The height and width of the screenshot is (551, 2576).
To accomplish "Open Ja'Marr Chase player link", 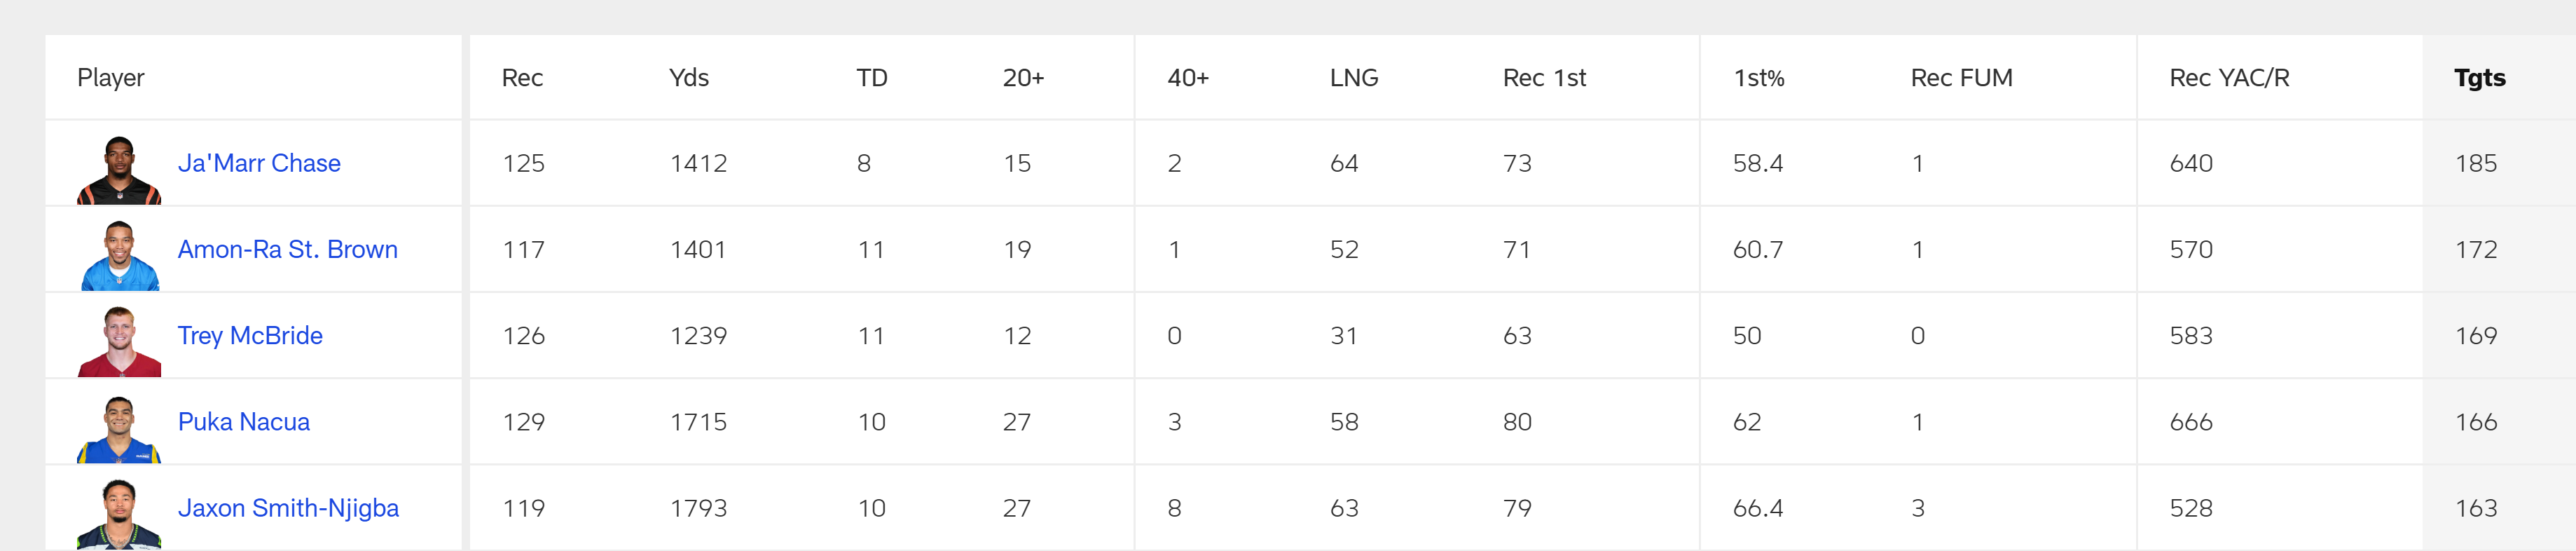I will [x=259, y=163].
